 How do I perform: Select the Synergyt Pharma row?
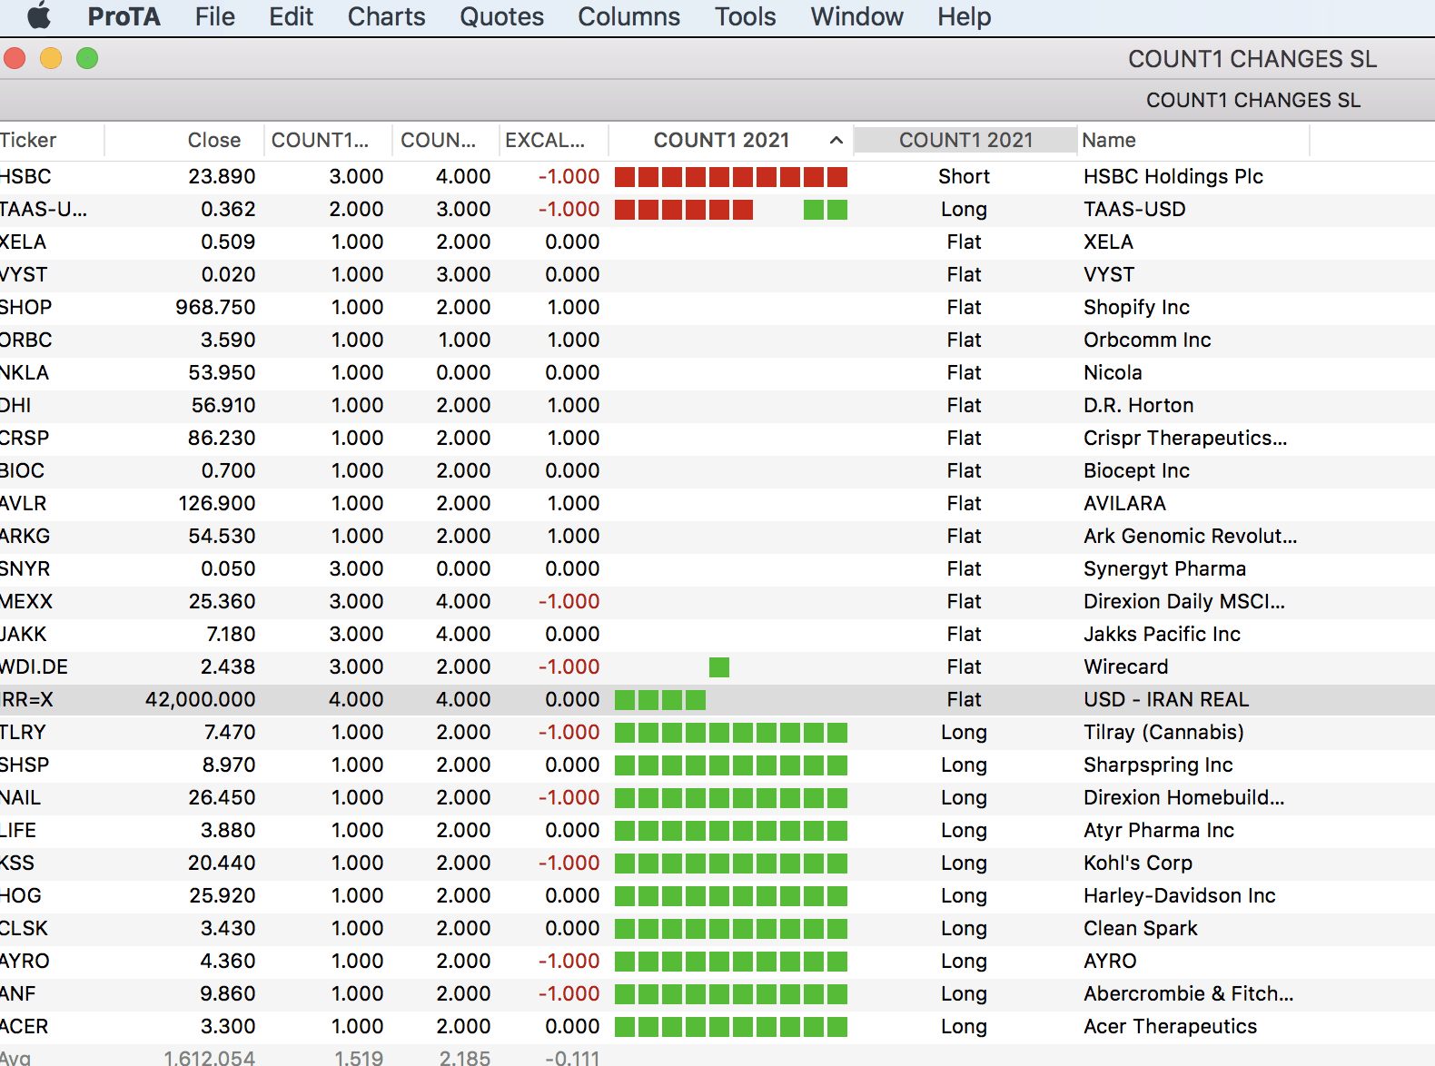click(717, 568)
